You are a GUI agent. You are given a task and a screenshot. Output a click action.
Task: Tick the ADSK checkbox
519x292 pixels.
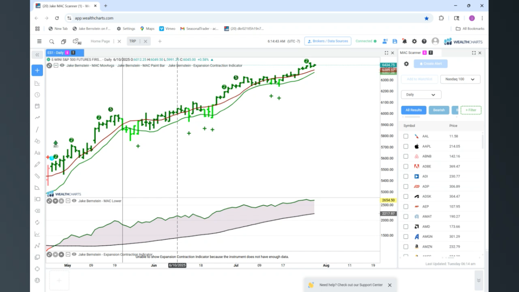pyautogui.click(x=406, y=196)
